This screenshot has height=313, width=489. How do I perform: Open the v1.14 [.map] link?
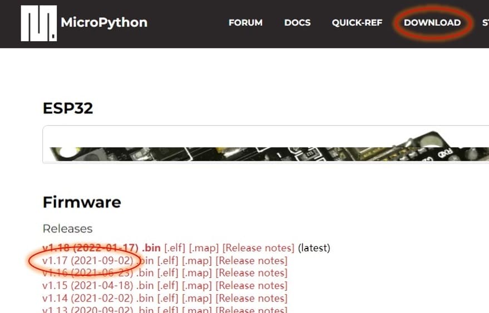[x=197, y=299]
